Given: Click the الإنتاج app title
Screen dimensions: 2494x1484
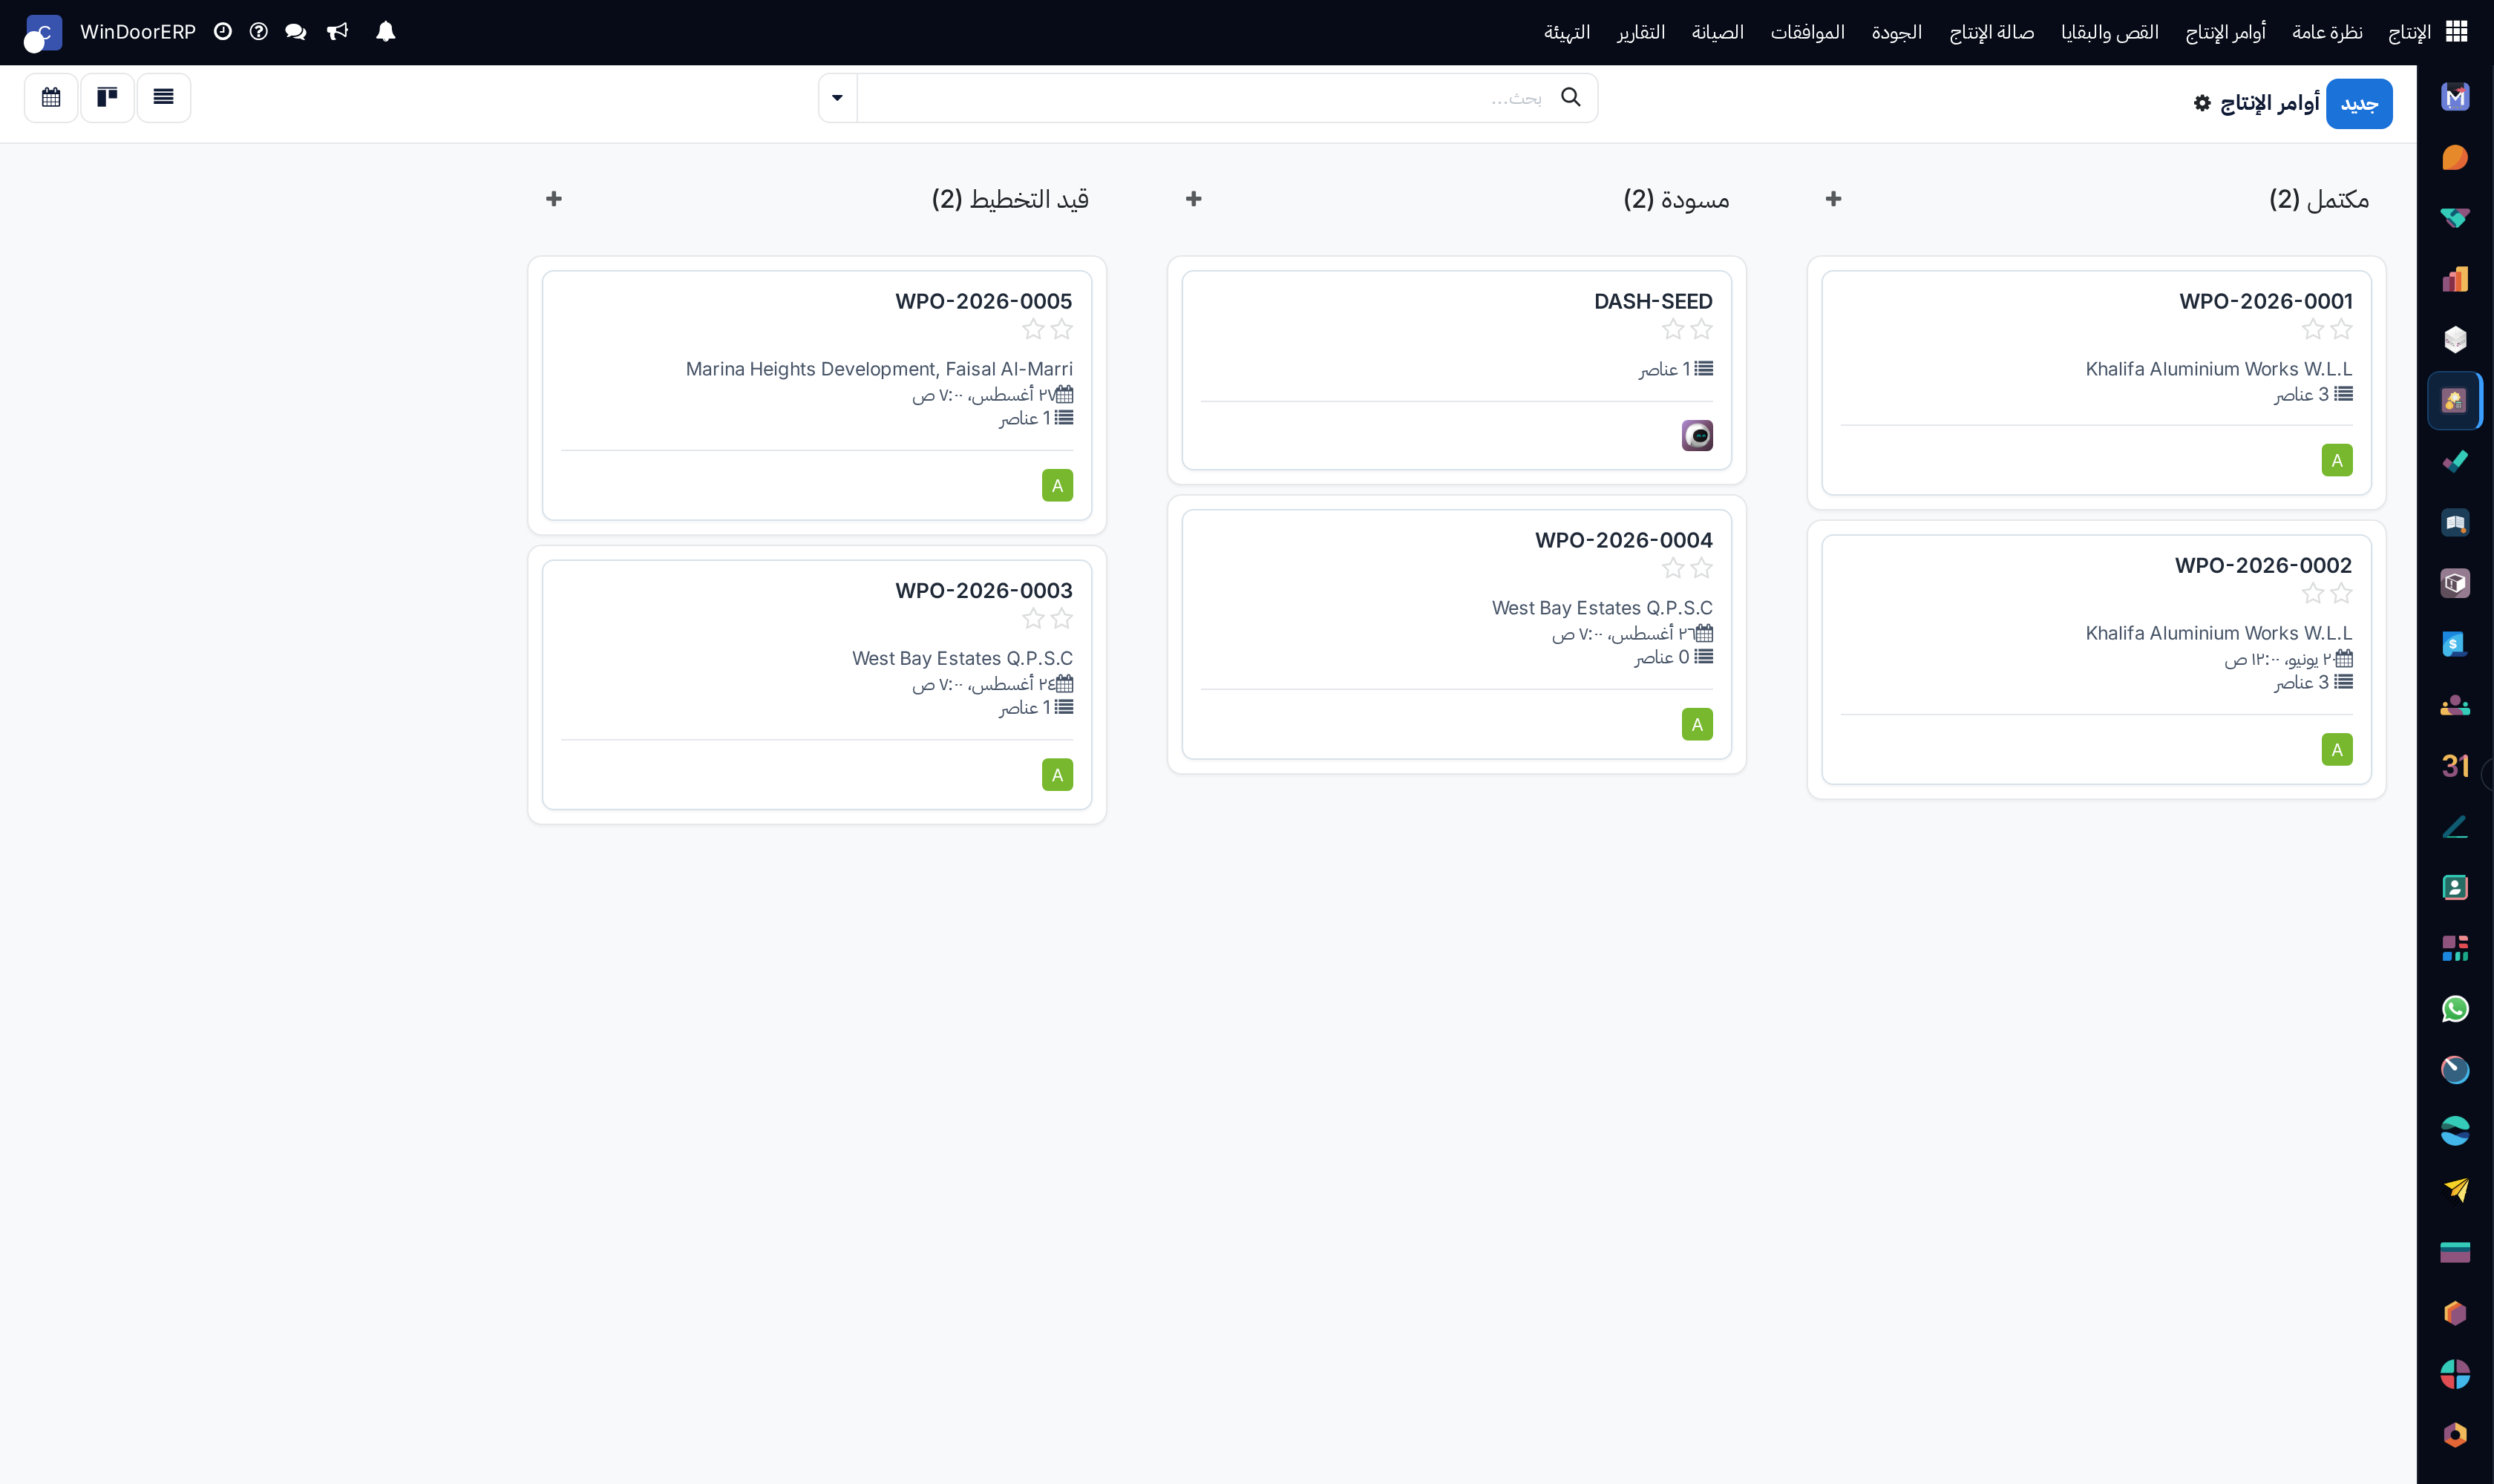Looking at the screenshot, I should pyautogui.click(x=2409, y=32).
